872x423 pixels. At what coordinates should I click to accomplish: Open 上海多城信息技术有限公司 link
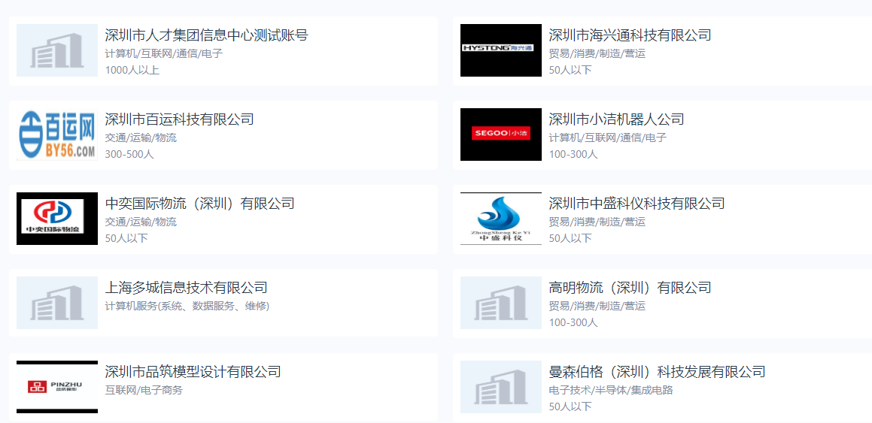[x=187, y=288]
